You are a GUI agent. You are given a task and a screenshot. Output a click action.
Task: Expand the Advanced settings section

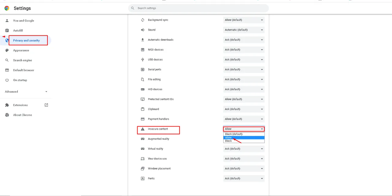[26, 91]
